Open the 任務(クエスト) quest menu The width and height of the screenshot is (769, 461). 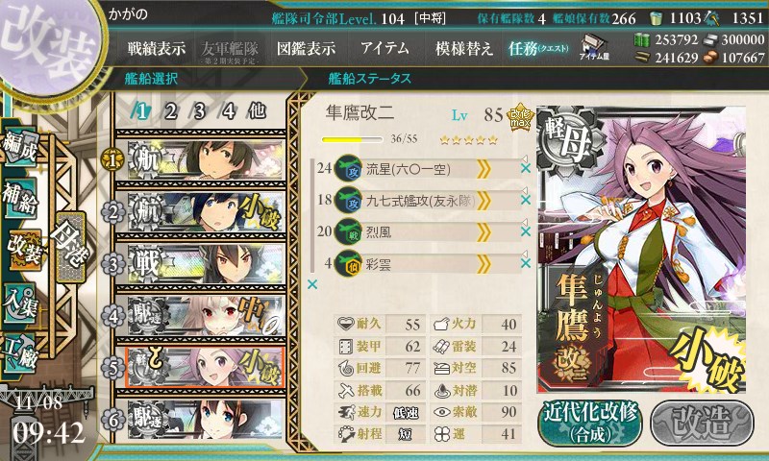[538, 48]
